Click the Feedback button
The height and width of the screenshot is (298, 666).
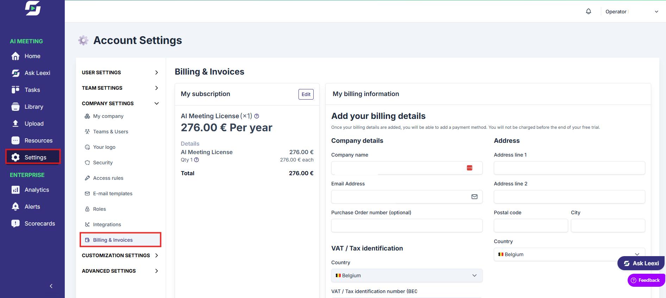pyautogui.click(x=646, y=280)
